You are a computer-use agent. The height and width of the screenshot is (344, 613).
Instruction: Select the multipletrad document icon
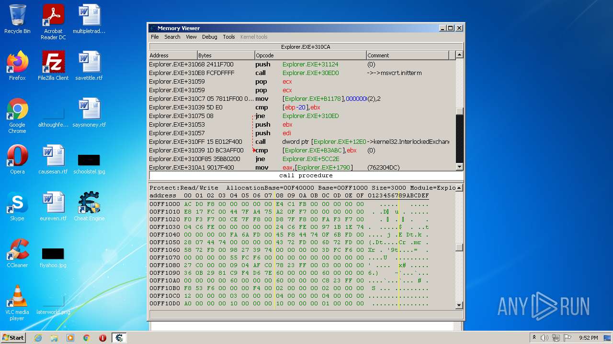(89, 19)
